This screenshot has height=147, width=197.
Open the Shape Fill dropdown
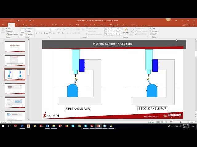coord(140,28)
